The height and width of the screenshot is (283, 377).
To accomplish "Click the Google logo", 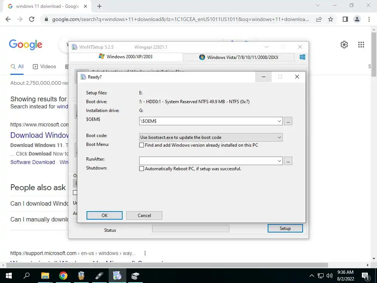I will click(26, 45).
